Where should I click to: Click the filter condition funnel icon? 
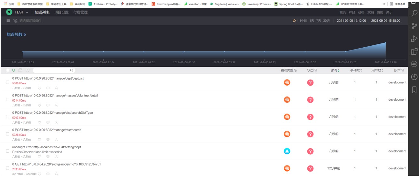(x=15, y=21)
